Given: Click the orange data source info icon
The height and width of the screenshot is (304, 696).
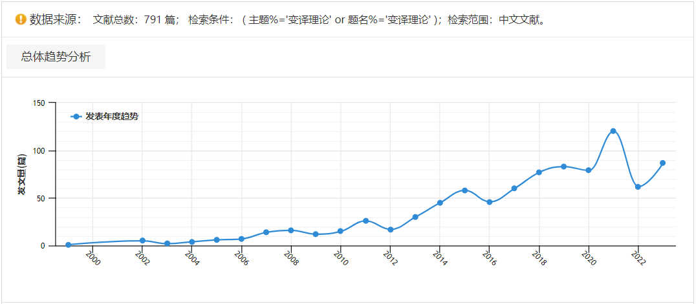Looking at the screenshot, I should tap(21, 19).
